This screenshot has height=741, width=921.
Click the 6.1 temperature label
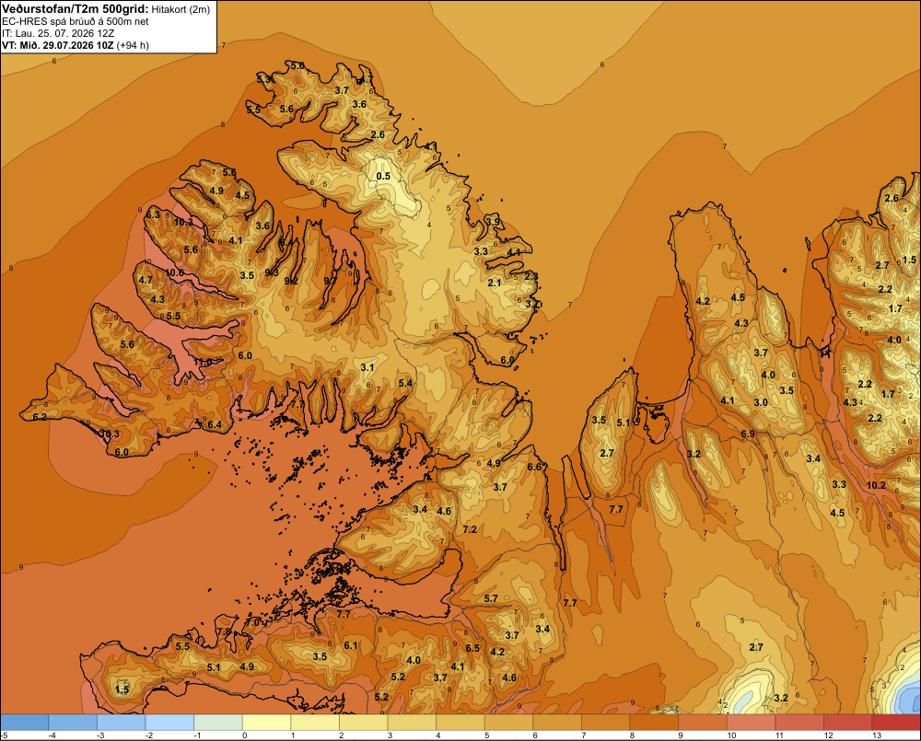(x=351, y=645)
